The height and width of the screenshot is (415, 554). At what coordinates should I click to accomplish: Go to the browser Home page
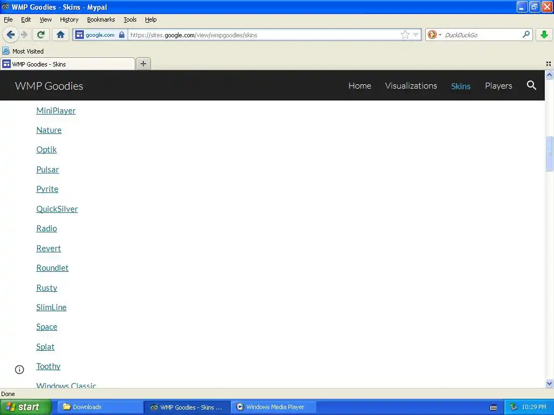61,35
